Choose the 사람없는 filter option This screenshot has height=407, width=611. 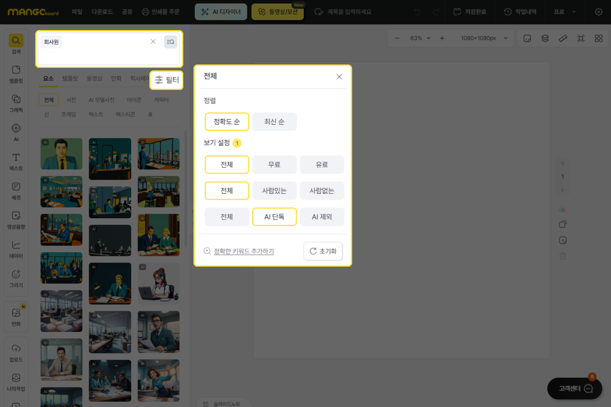click(322, 191)
